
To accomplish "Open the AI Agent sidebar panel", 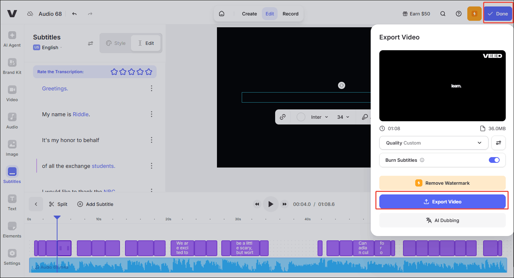I will click(x=12, y=39).
